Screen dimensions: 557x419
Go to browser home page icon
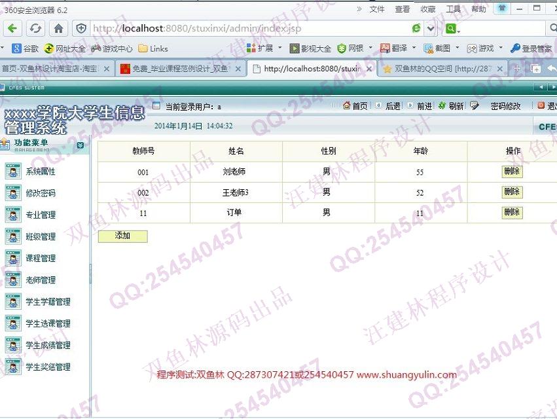tap(58, 28)
